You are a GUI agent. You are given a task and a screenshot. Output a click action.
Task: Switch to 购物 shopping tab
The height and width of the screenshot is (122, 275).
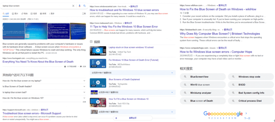pyautogui.click(x=24, y=13)
